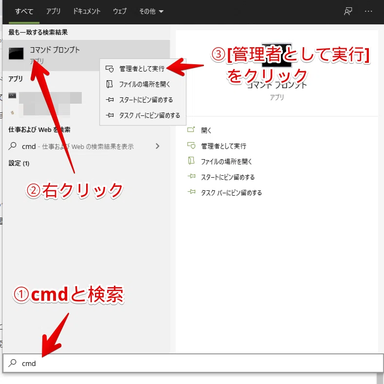384x384 pixels.
Task: Choose スタートにピン留めする in the context menu
Action: (143, 100)
